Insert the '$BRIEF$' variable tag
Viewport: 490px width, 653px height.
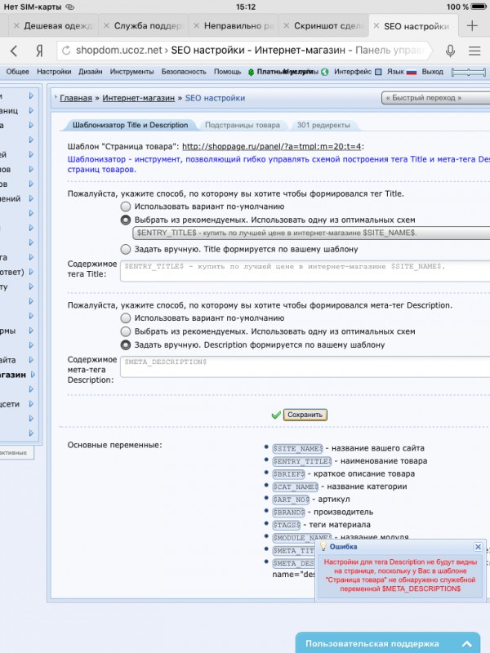289,474
